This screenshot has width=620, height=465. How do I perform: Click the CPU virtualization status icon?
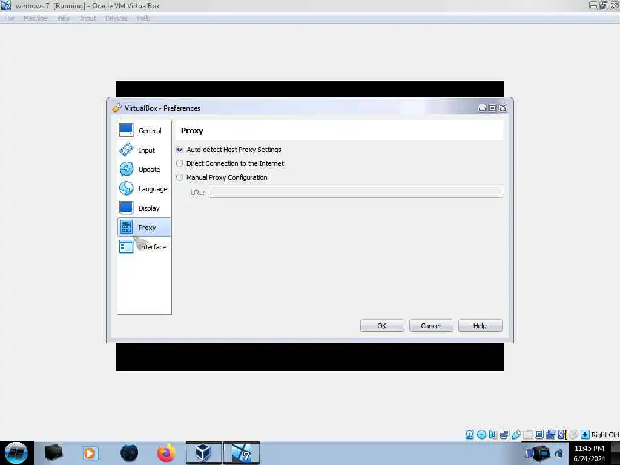(562, 435)
